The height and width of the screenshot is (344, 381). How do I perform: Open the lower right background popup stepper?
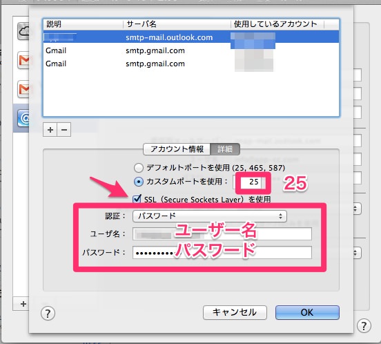pyautogui.click(x=355, y=253)
